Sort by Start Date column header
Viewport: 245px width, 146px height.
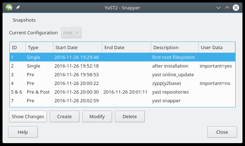[78, 47]
